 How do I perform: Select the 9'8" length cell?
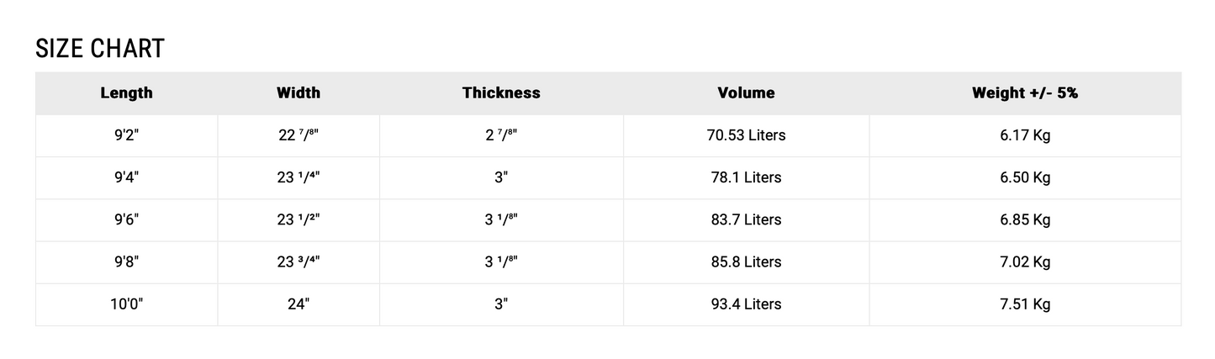[126, 261]
